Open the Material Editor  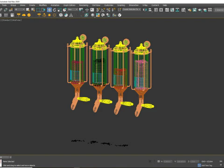click(x=183, y=10)
